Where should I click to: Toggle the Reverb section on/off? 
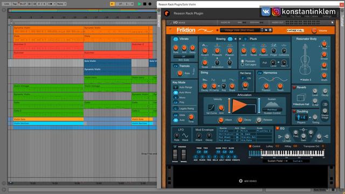(x=294, y=87)
